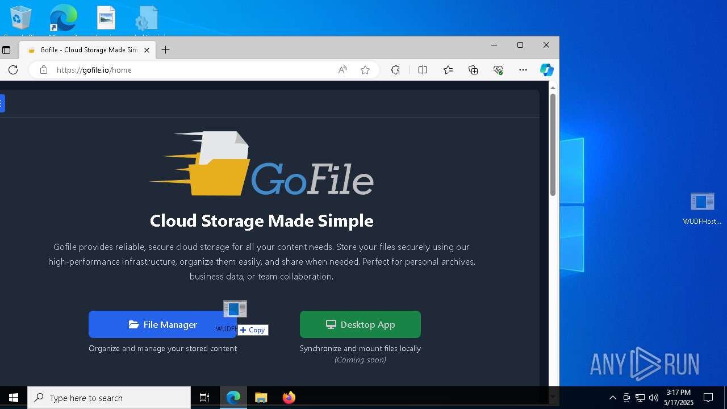The width and height of the screenshot is (727, 409).
Task: View site information via the lock icon
Action: tap(43, 70)
